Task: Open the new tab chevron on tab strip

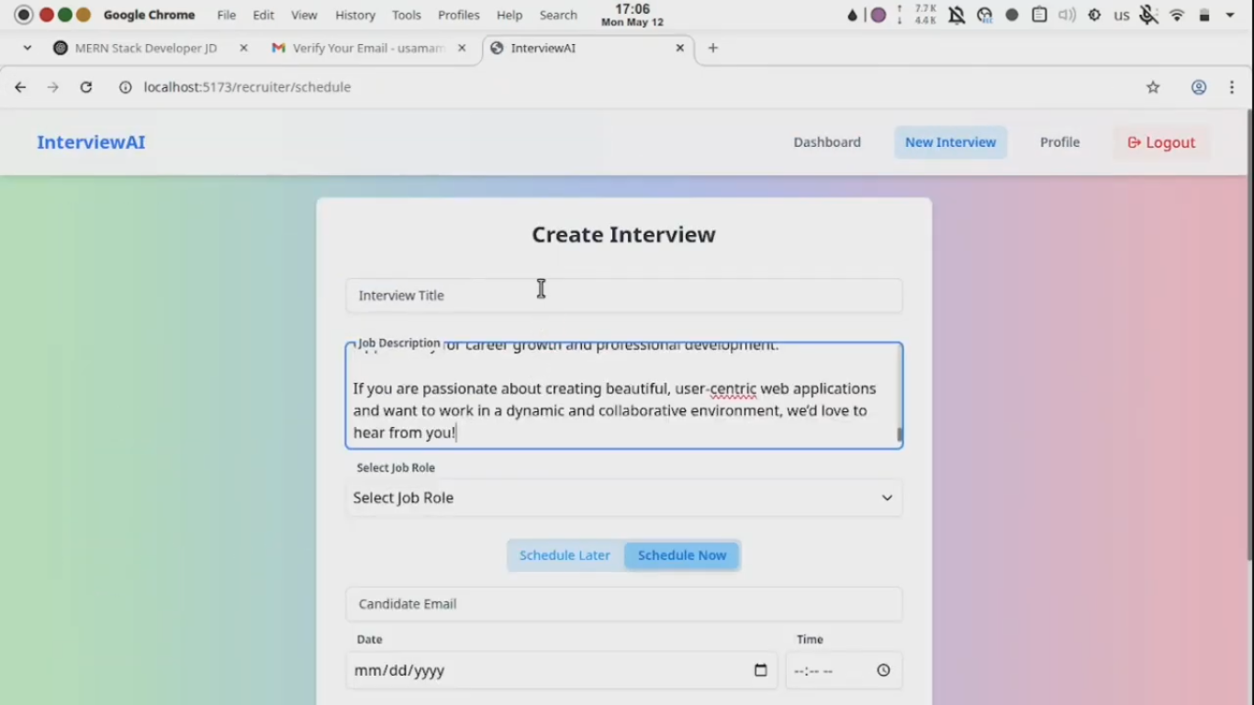Action: [x=27, y=48]
